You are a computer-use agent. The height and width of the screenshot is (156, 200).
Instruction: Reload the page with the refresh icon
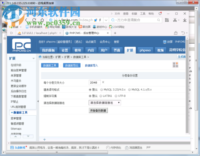(34, 20)
